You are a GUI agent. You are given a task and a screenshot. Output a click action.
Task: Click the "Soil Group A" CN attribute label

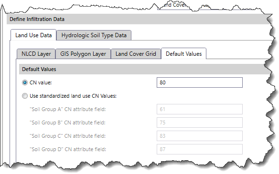point(68,109)
